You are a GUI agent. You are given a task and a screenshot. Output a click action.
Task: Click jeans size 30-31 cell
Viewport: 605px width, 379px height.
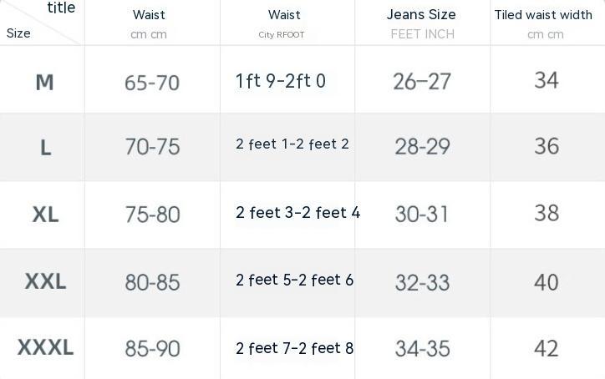[422, 215]
